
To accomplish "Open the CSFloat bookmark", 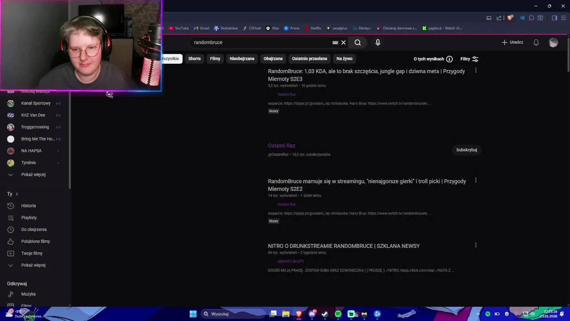I will (x=252, y=28).
